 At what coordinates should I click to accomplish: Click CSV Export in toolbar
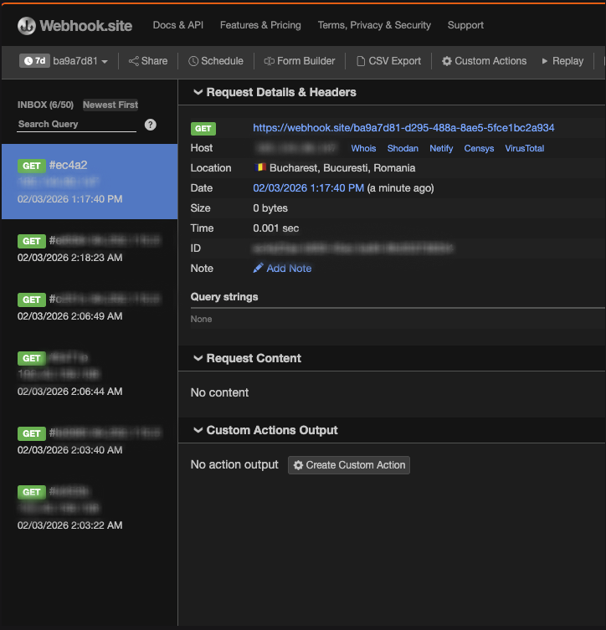(388, 61)
